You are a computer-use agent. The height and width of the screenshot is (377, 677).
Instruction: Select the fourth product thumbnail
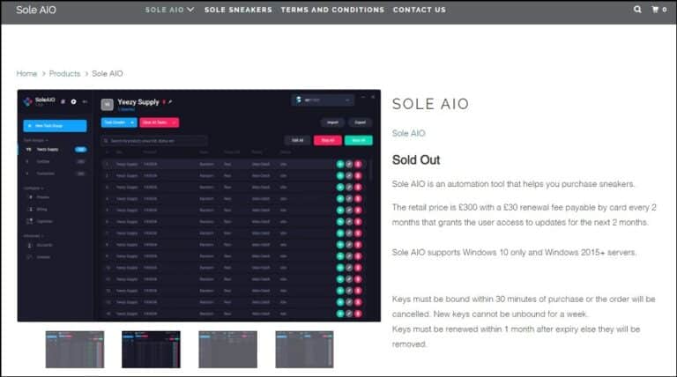(304, 349)
